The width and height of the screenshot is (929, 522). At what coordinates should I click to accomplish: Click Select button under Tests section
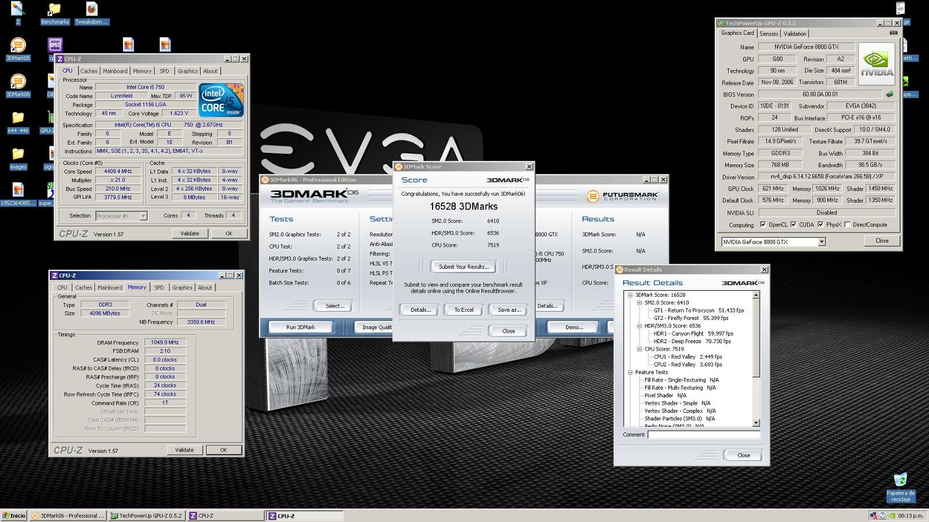[x=334, y=305]
